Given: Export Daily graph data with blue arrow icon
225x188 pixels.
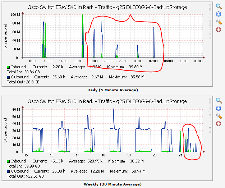Looking at the screenshot, I should [x=219, y=14].
